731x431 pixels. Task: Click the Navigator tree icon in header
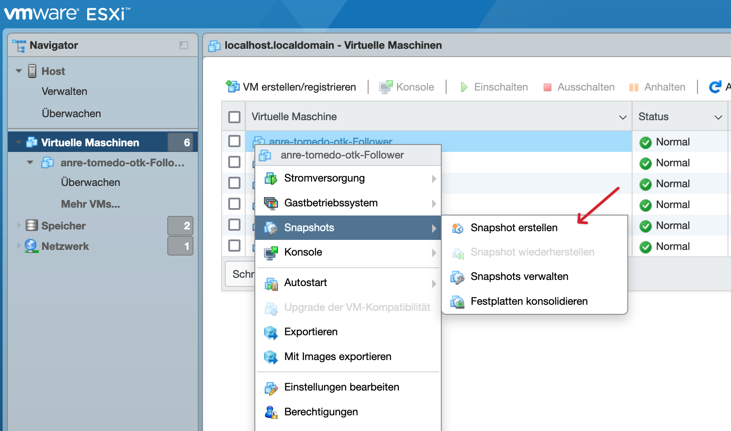(19, 46)
